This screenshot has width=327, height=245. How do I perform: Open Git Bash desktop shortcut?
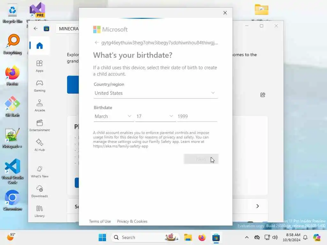(x=12, y=107)
